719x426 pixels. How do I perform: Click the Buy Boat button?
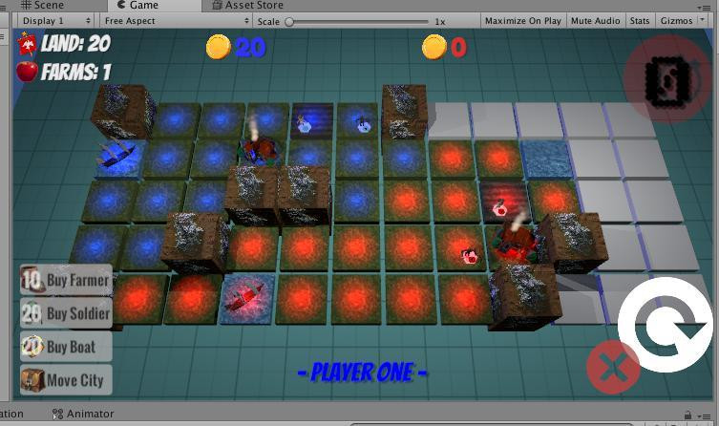click(66, 347)
